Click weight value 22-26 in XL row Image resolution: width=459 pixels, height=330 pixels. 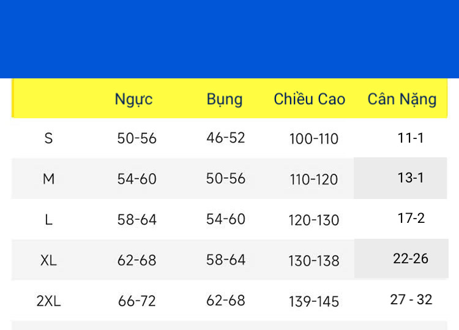coord(411,258)
